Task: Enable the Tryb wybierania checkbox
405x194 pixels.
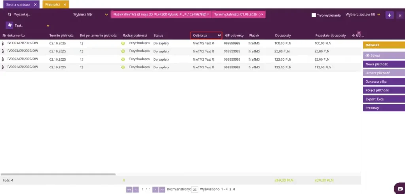Action: pos(314,15)
